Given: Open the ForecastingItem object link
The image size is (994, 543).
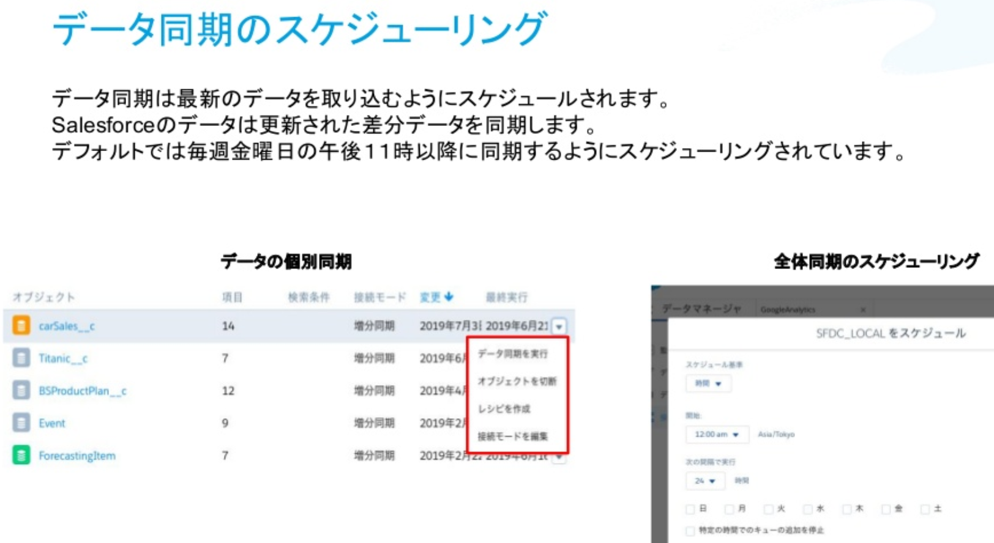Looking at the screenshot, I should [x=77, y=456].
